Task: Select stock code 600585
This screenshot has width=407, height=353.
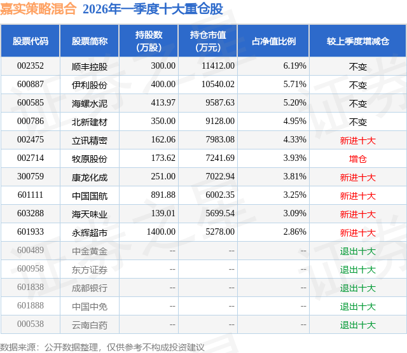Action: pyautogui.click(x=31, y=103)
